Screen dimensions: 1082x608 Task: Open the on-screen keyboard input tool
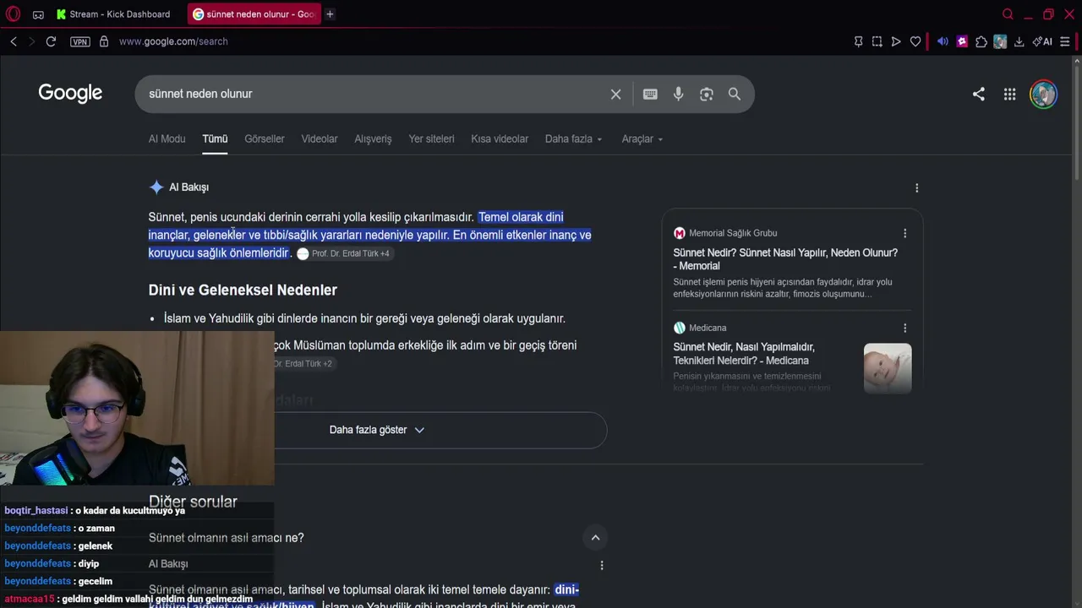click(x=650, y=94)
